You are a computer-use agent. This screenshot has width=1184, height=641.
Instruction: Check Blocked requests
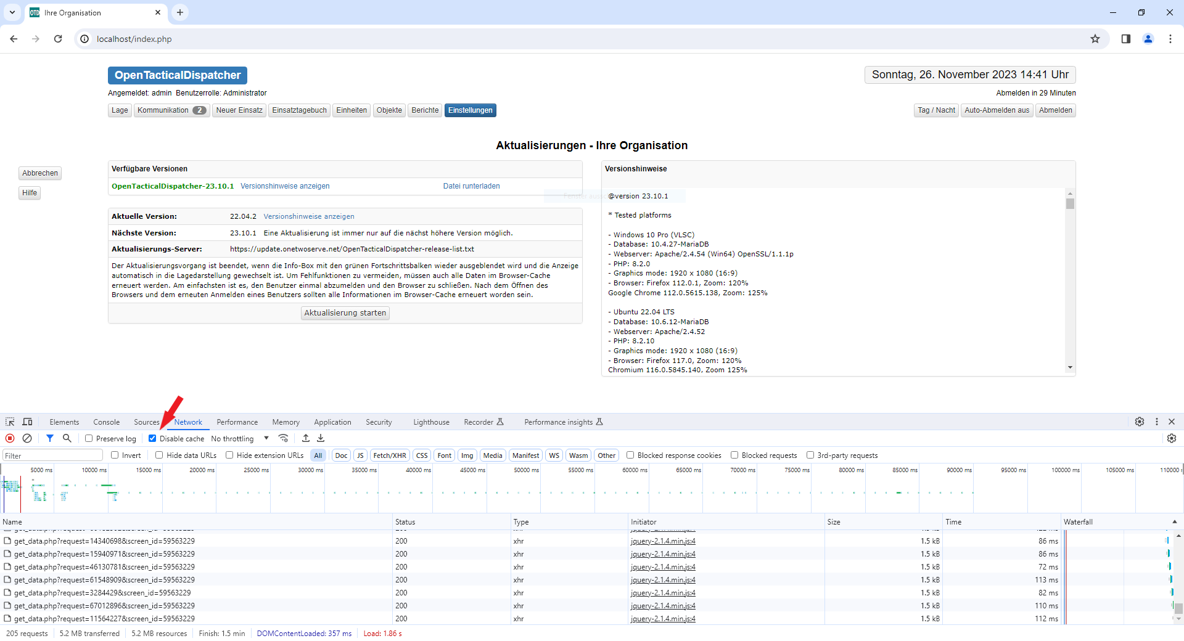pyautogui.click(x=734, y=455)
